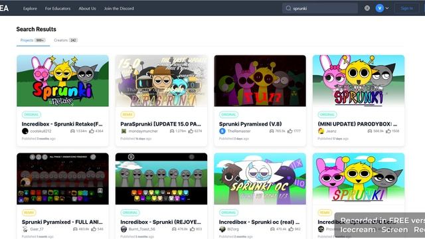Open the For Educators page
Screen dimensions: 425x239
(x=58, y=9)
